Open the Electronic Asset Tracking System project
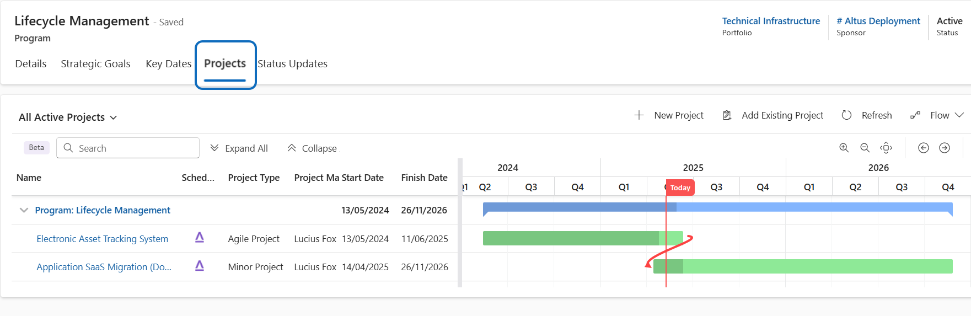The width and height of the screenshot is (971, 316). point(102,239)
